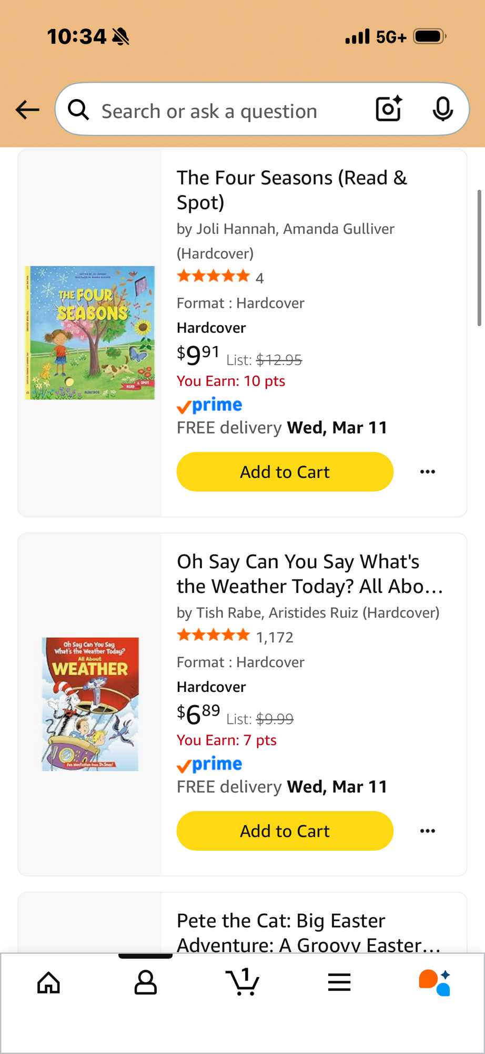The width and height of the screenshot is (485, 1054).
Task: Tap the back arrow icon
Action: [x=27, y=110]
